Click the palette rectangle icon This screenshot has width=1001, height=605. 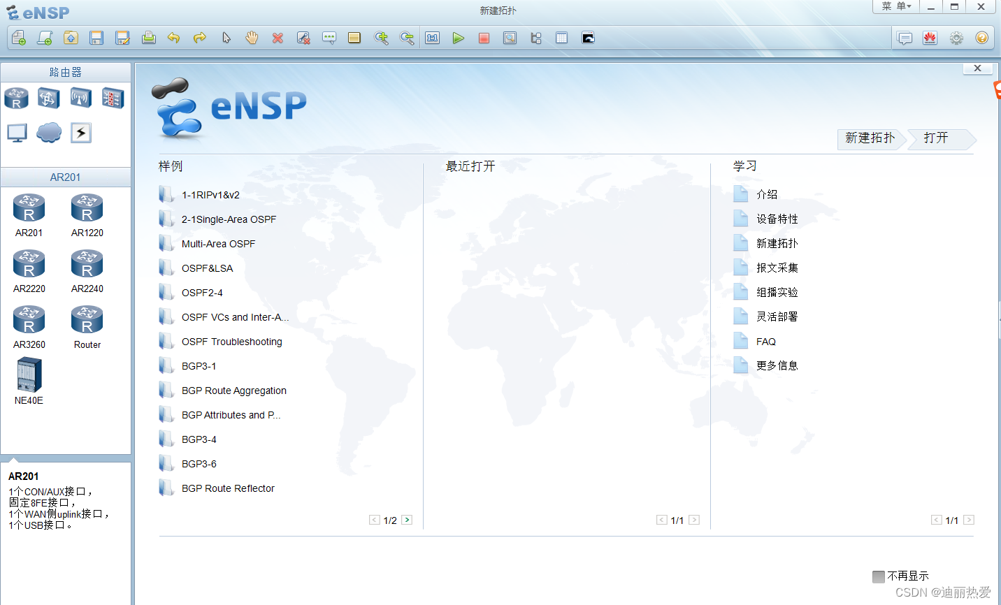[x=354, y=38]
